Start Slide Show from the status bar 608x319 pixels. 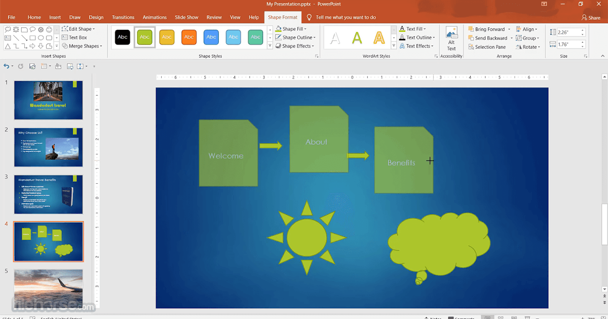527,317
